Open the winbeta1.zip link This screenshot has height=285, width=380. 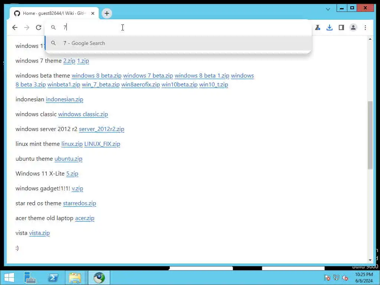tap(64, 85)
